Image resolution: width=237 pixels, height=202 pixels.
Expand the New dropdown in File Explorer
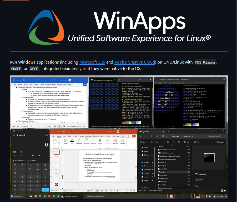(x=144, y=142)
